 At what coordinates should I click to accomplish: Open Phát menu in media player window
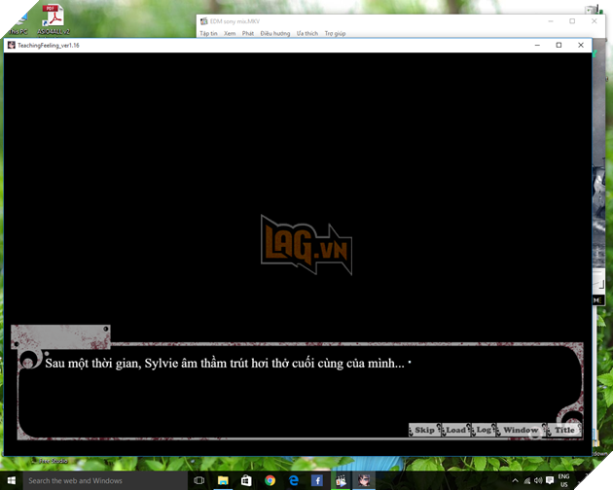[248, 34]
